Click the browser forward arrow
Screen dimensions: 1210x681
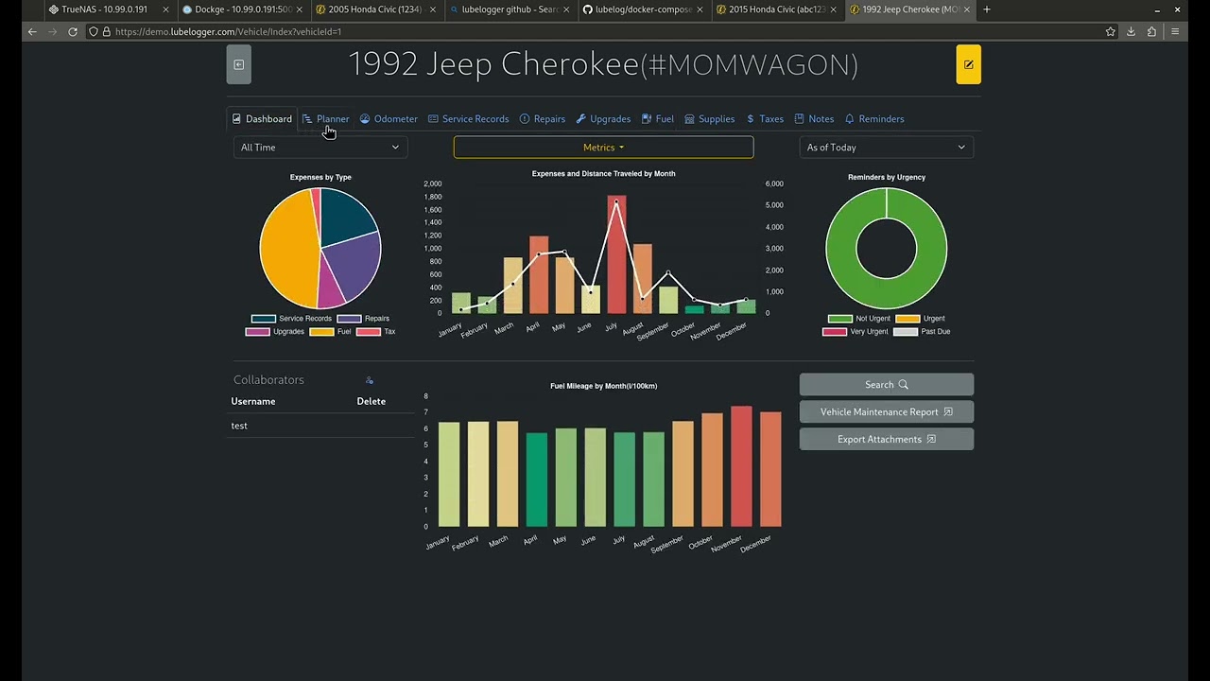(52, 31)
